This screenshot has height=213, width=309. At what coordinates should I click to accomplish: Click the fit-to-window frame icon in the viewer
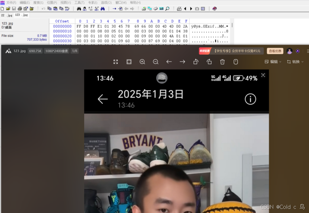pos(129,62)
